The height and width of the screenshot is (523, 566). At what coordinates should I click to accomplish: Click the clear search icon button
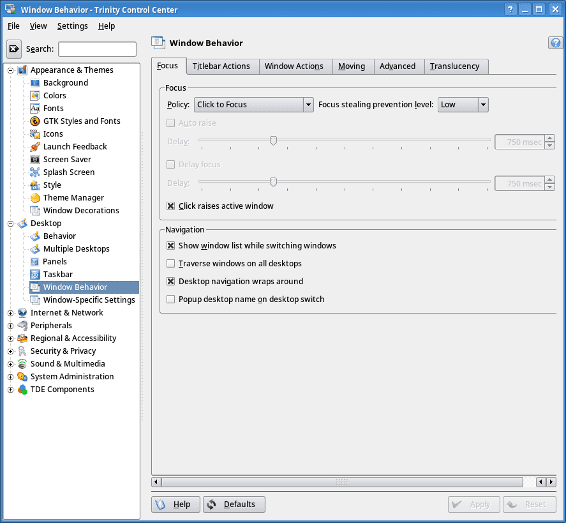tap(14, 49)
